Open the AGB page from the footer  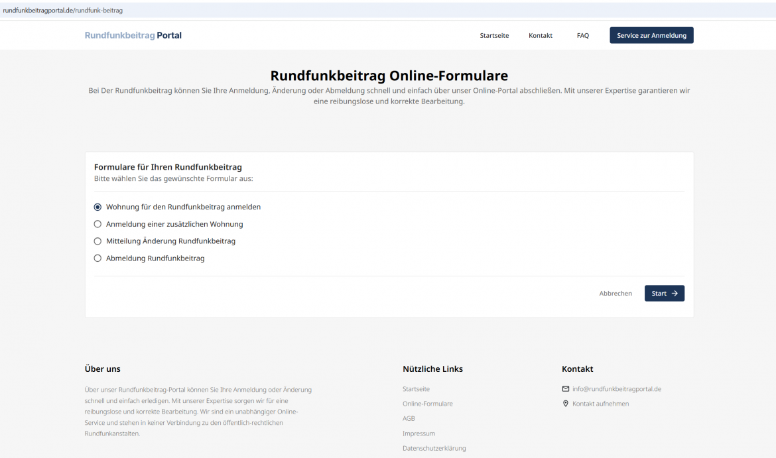coord(409,418)
